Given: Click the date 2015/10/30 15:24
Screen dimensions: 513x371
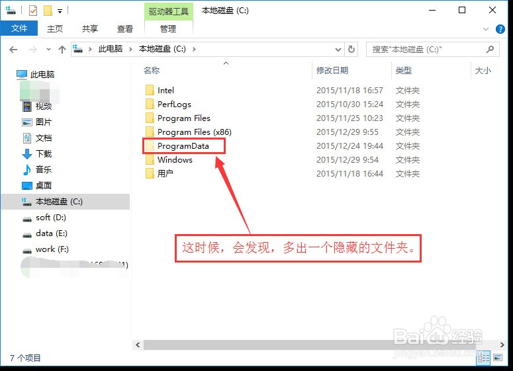Looking at the screenshot, I should [350, 104].
